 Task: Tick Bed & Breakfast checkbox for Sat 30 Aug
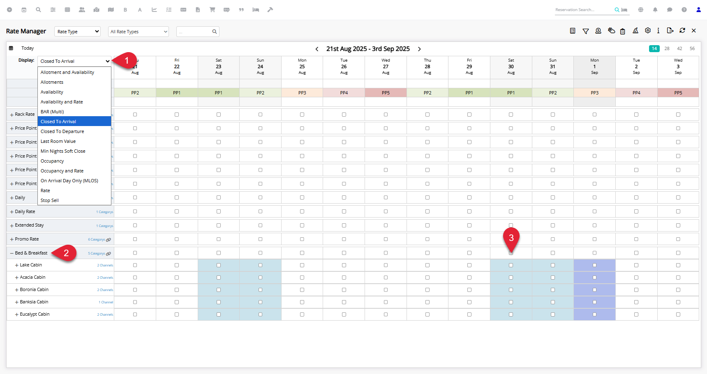(511, 253)
